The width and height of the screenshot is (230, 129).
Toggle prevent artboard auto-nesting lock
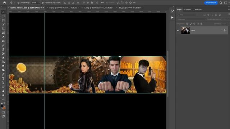click(x=198, y=24)
